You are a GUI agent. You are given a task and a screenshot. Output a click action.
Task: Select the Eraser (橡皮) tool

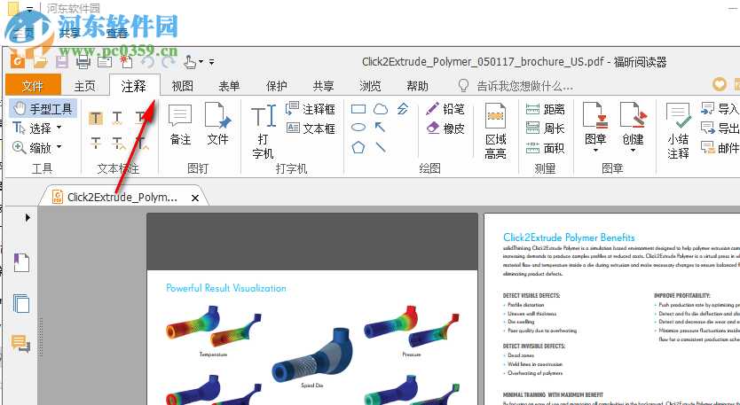tap(445, 128)
